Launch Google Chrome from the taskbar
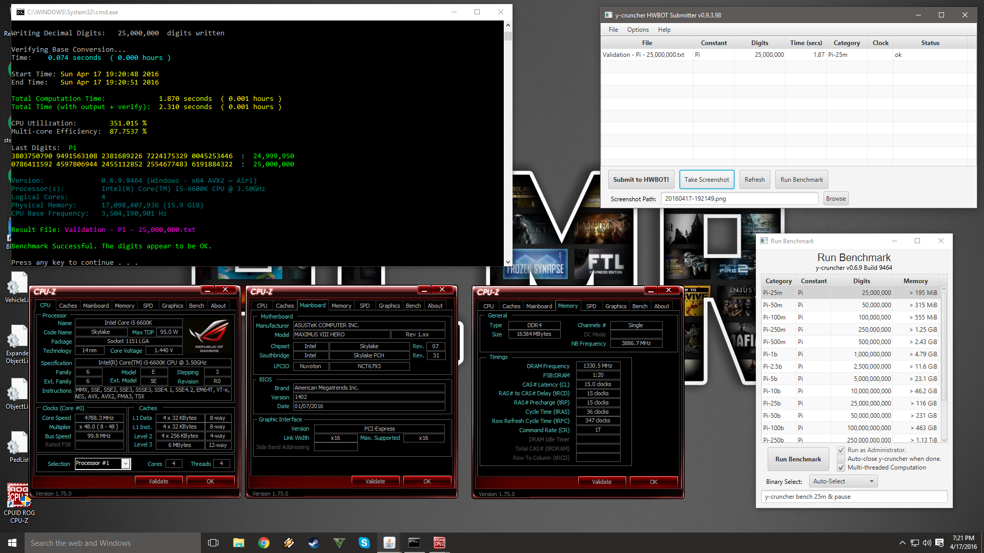This screenshot has height=553, width=984. (x=263, y=543)
